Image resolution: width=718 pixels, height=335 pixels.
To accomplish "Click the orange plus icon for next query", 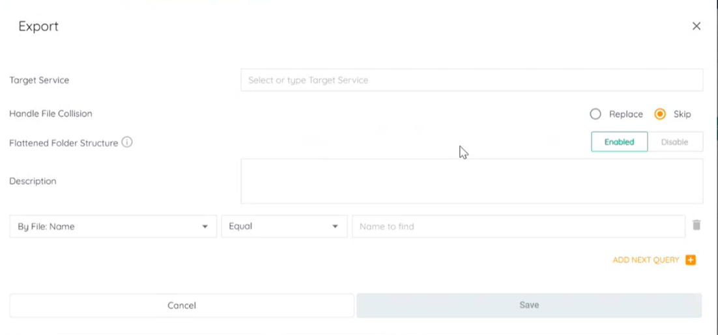I will coord(691,260).
